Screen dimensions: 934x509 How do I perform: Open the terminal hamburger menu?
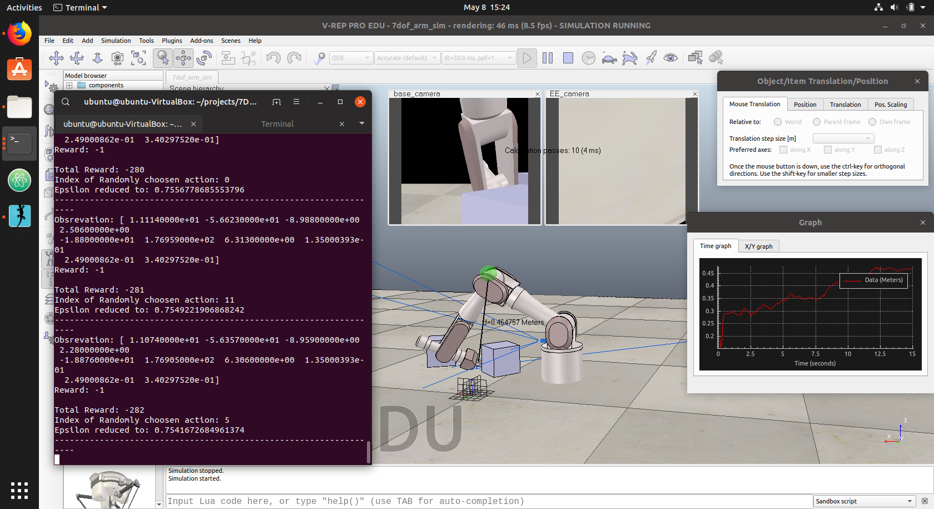(296, 102)
